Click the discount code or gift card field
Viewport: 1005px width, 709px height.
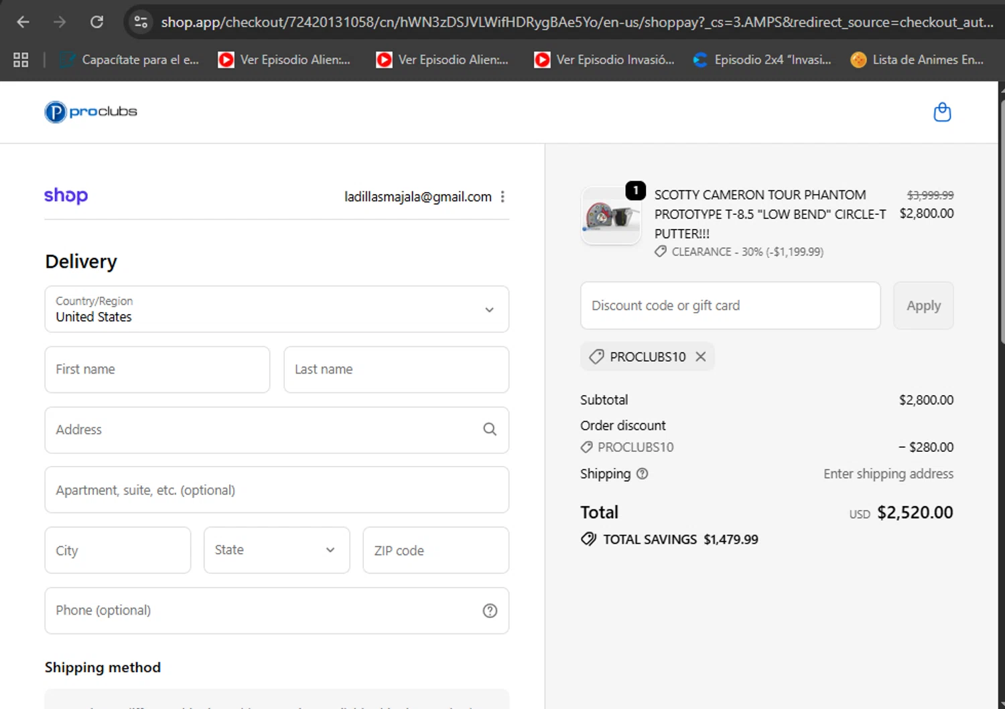pos(730,305)
